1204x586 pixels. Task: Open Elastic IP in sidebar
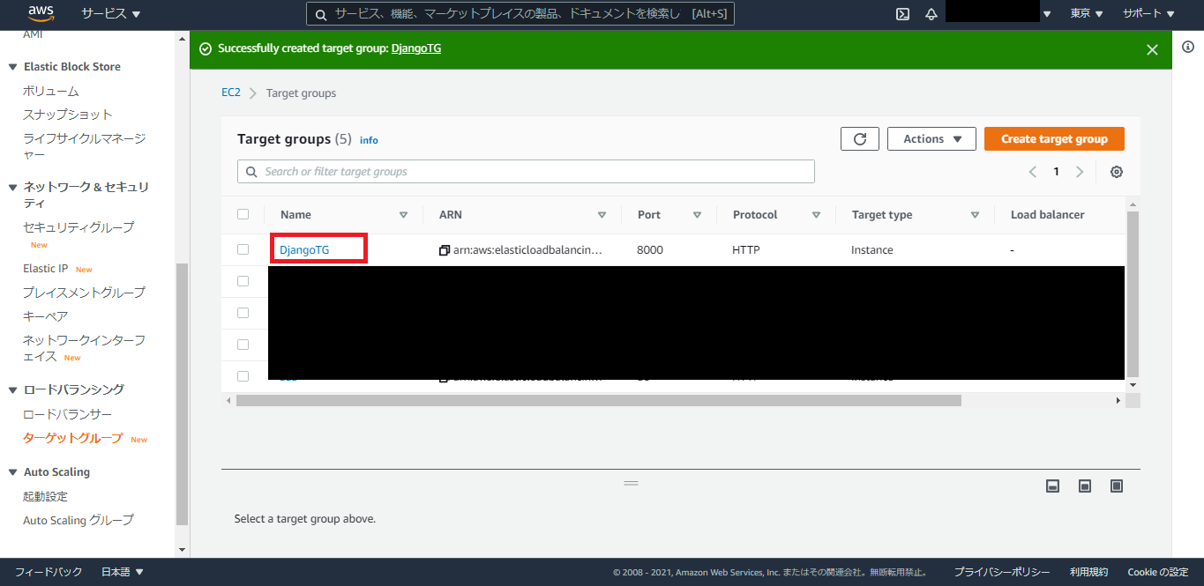46,269
